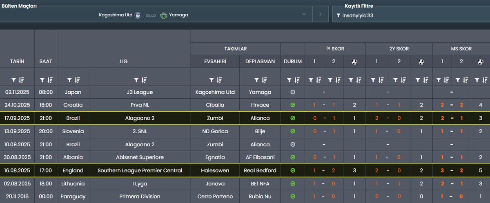The image size is (490, 203).
Task: Select the Southern League Premier Central cell
Action: [140, 170]
